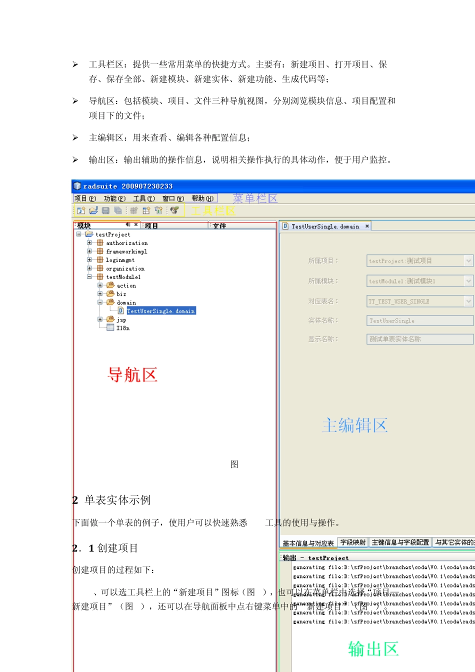Close the 模块 navigation panel
Image resolution: width=475 pixels, height=672 pixels.
tap(136, 224)
